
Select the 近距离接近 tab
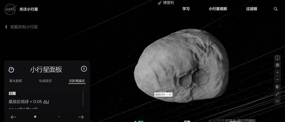click(77, 81)
